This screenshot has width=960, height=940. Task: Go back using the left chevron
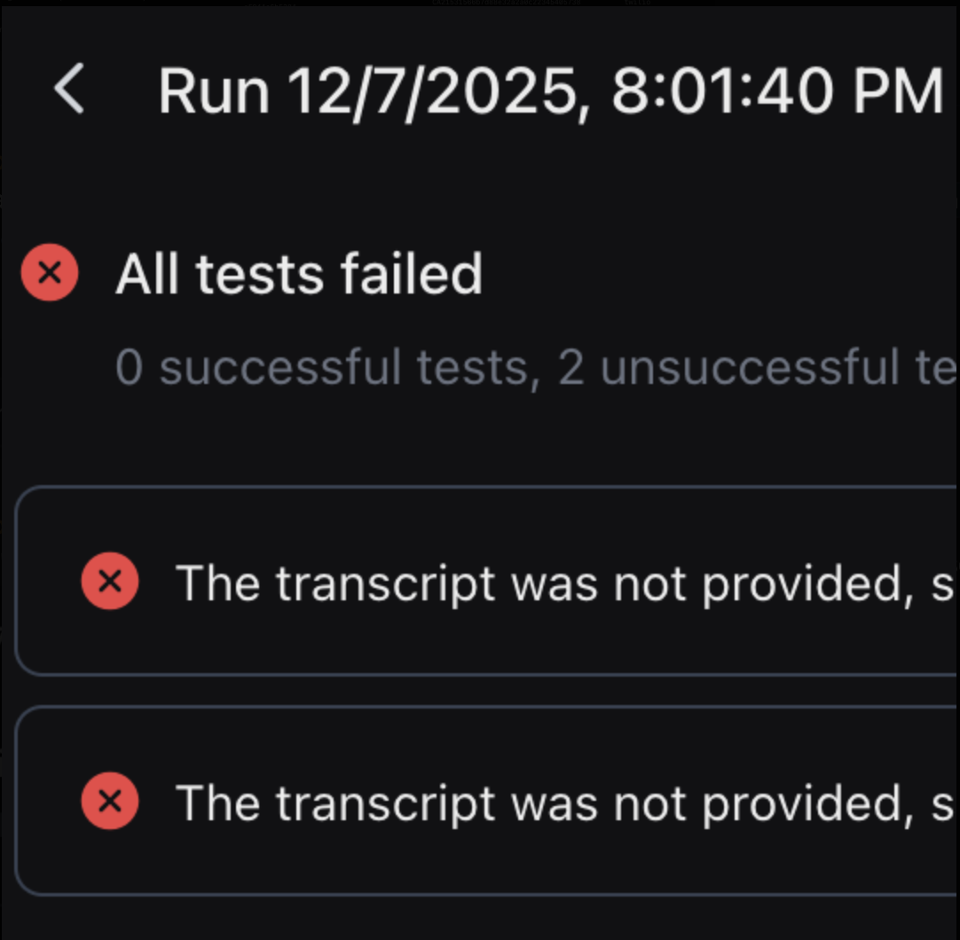pos(69,90)
